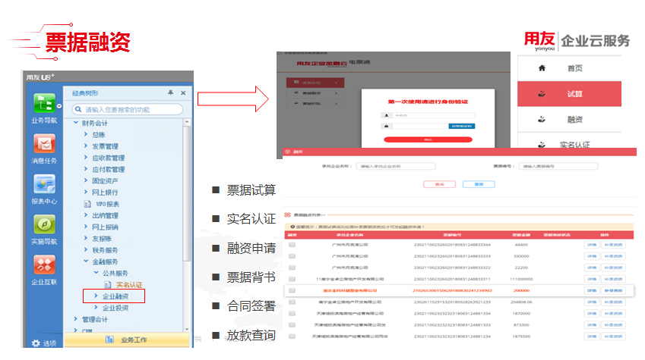The height and width of the screenshot is (360, 645).
Task: Tick the checkbox for amount 111000000 row
Action: tap(292, 279)
